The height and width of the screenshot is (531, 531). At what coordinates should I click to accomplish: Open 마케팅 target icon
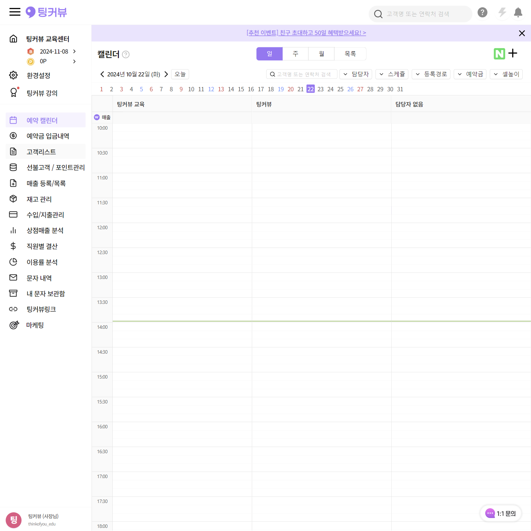pyautogui.click(x=14, y=325)
